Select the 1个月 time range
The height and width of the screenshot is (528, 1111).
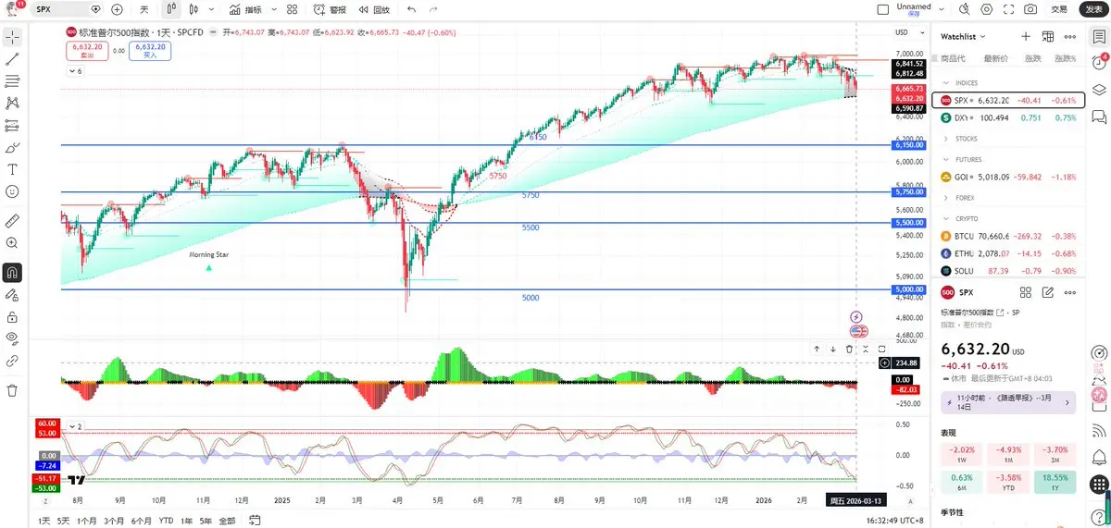(x=87, y=521)
